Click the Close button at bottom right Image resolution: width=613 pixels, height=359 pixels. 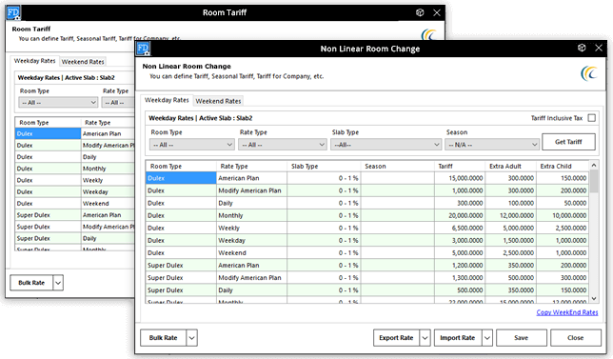click(x=576, y=338)
